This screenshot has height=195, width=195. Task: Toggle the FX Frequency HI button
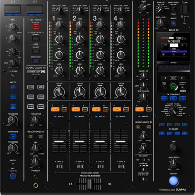coord(183,98)
